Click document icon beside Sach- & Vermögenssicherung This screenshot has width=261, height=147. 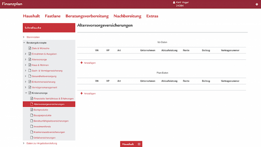[30, 71]
